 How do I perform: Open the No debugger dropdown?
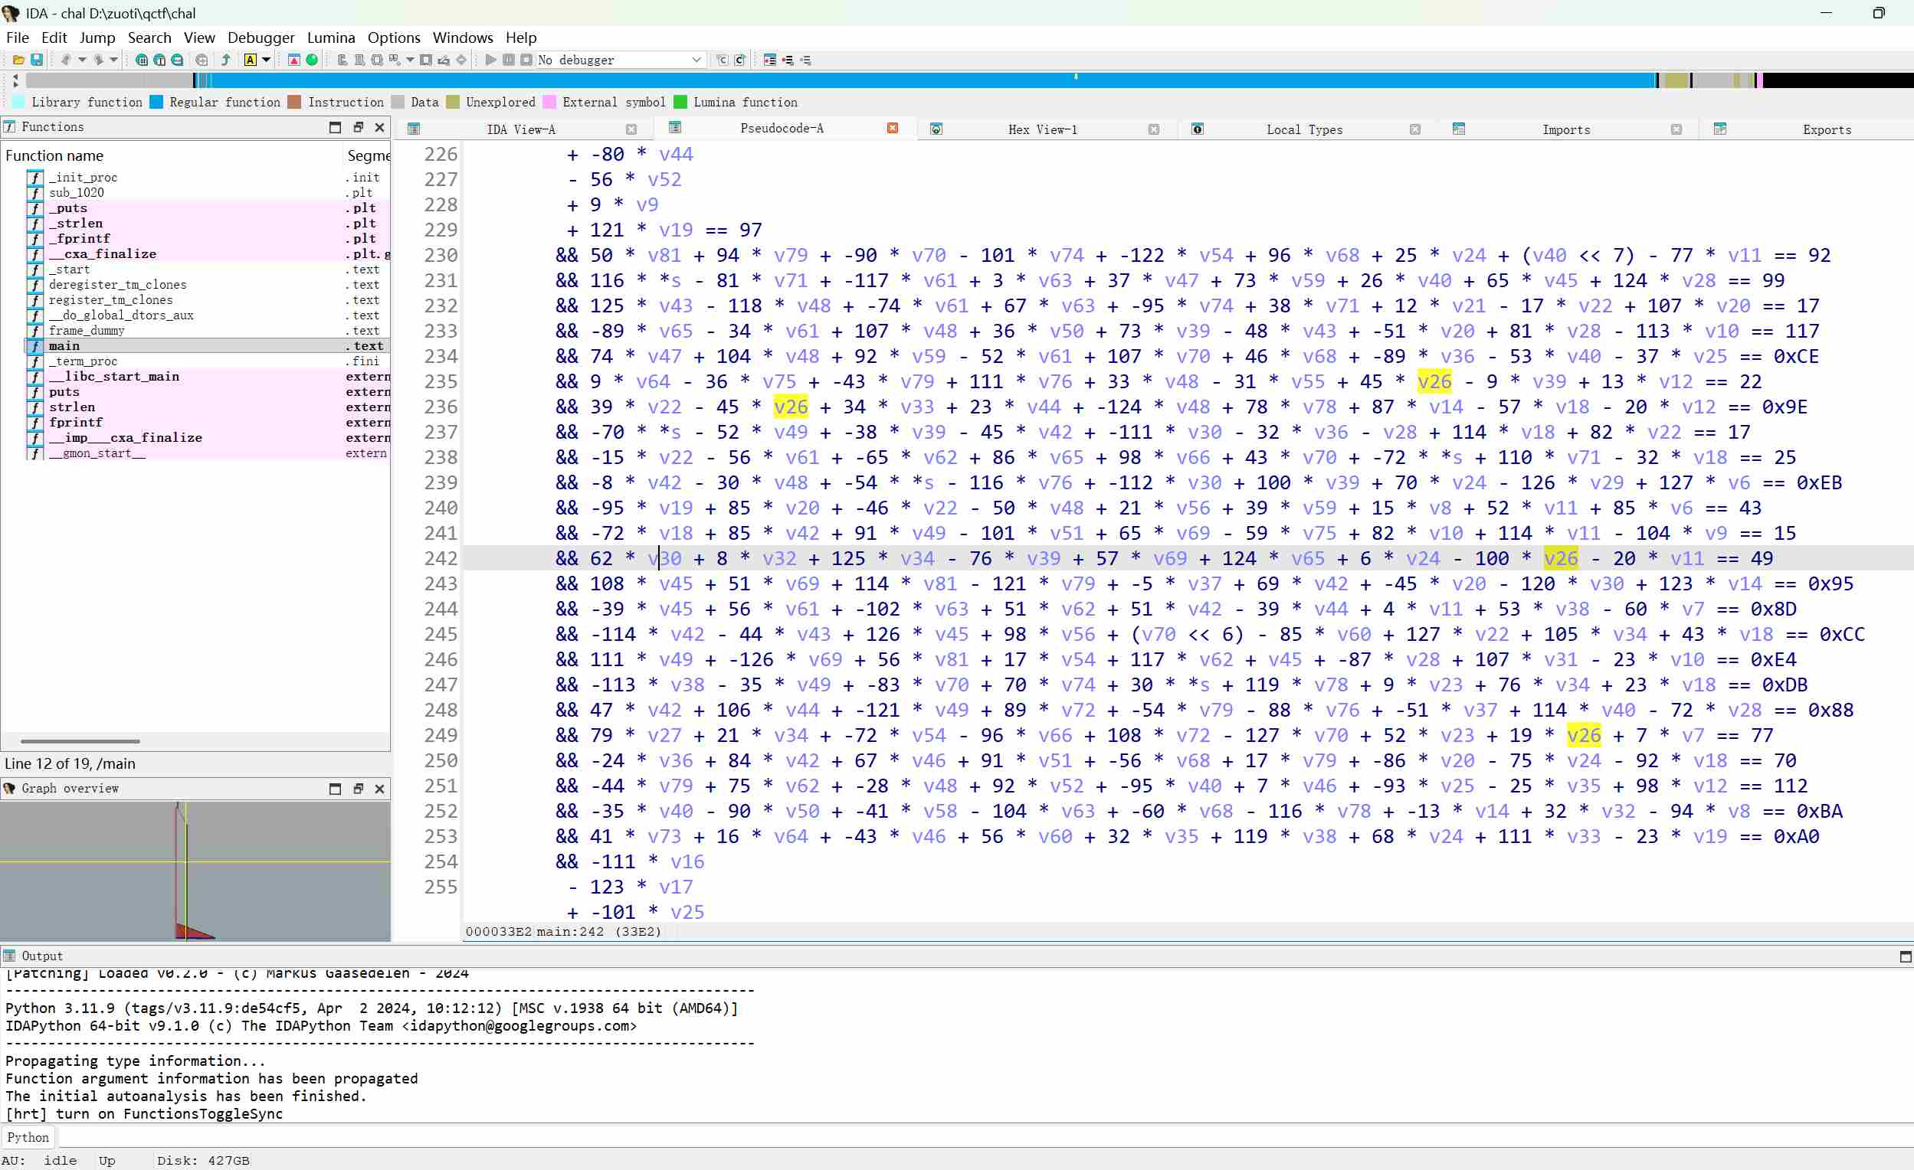pyautogui.click(x=696, y=60)
